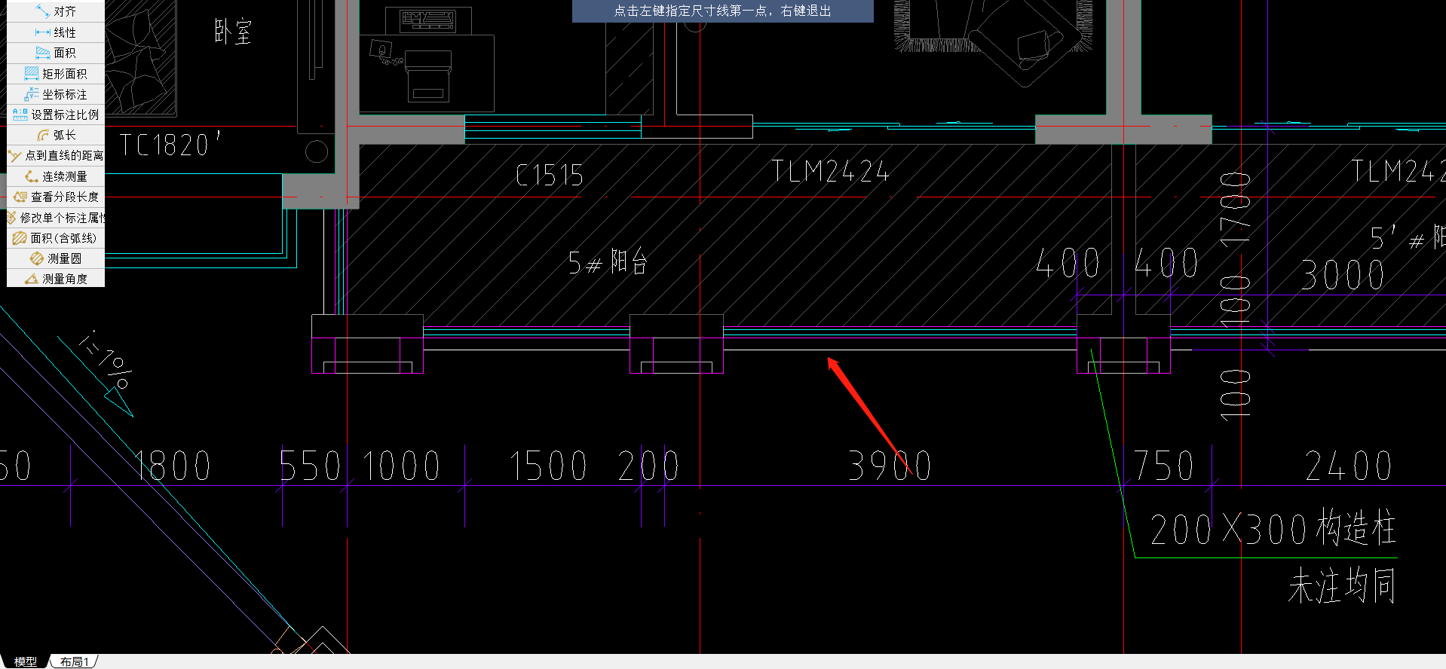Click the 1800 dimension text
This screenshot has width=1446, height=669.
173,466
